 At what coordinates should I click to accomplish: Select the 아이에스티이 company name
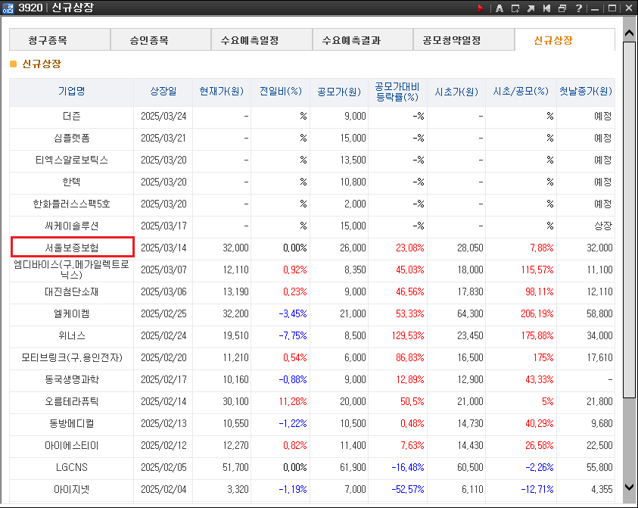tap(72, 446)
